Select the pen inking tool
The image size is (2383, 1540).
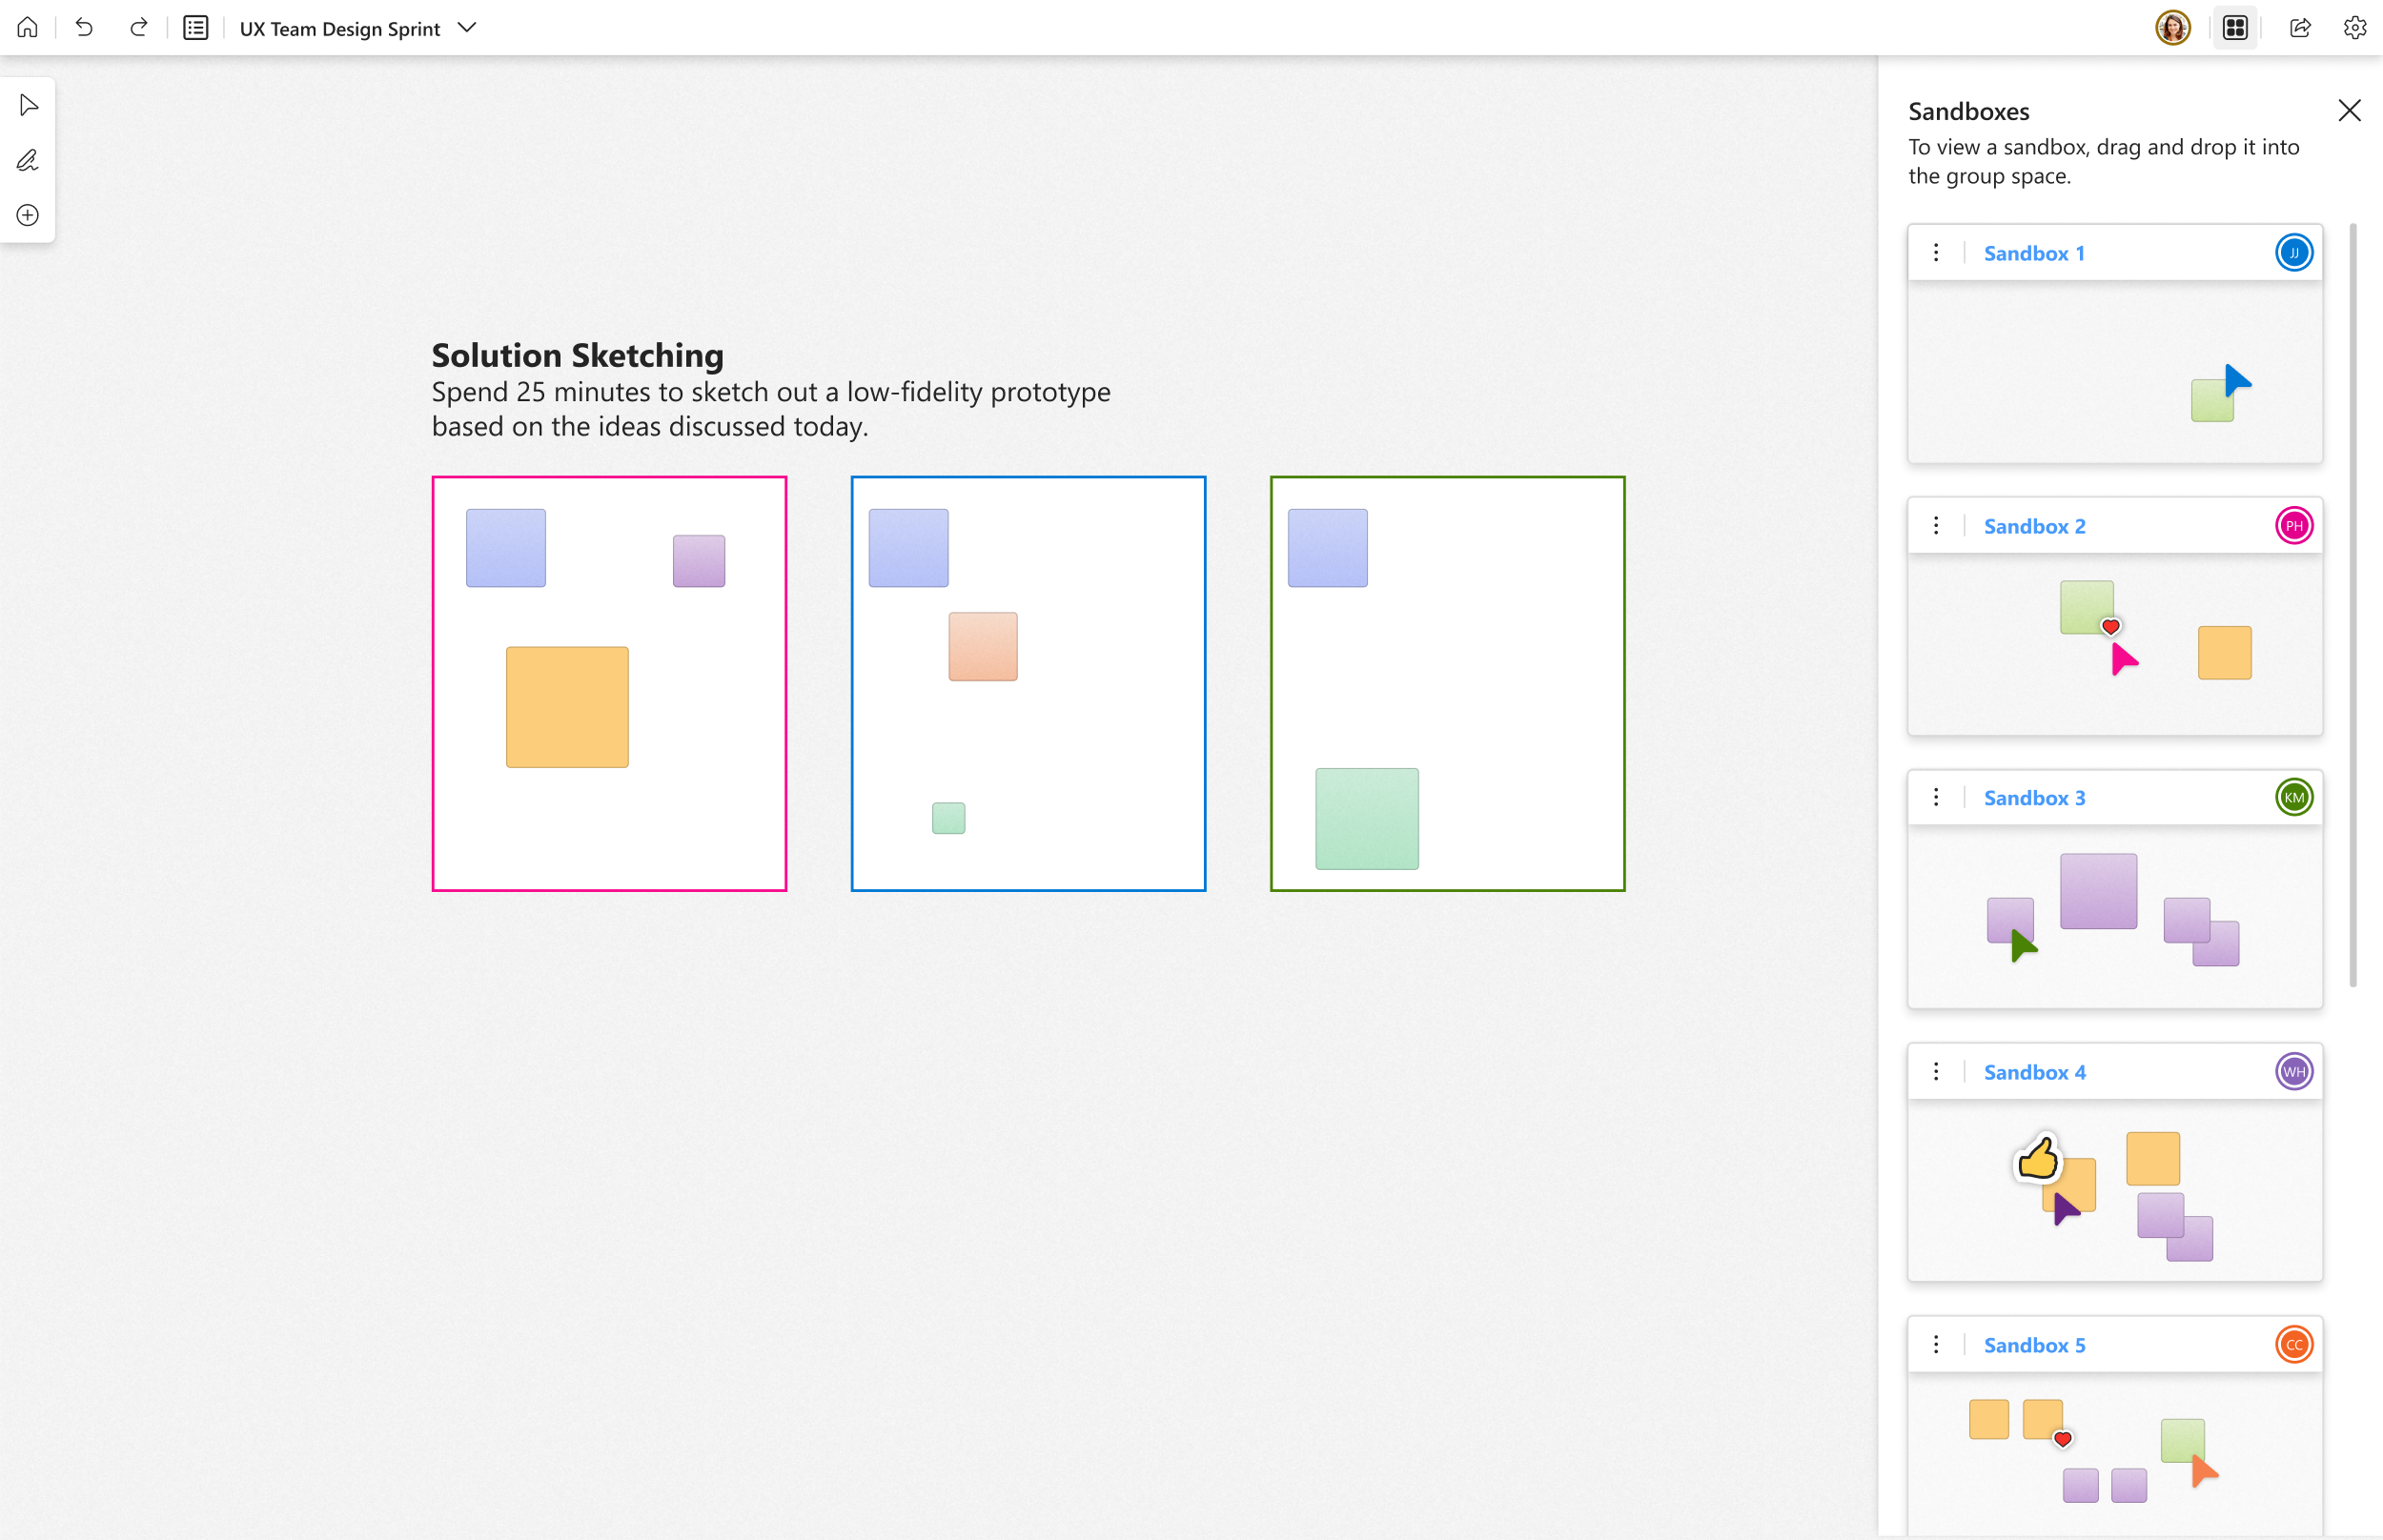click(28, 160)
